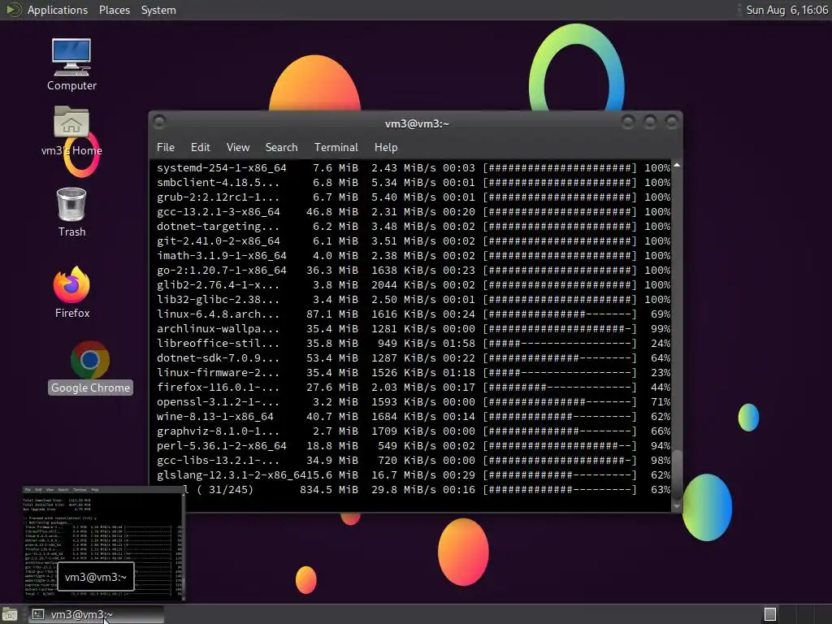This screenshot has width=832, height=624.
Task: Click the 834.5 MiB total size value
Action: coord(329,490)
